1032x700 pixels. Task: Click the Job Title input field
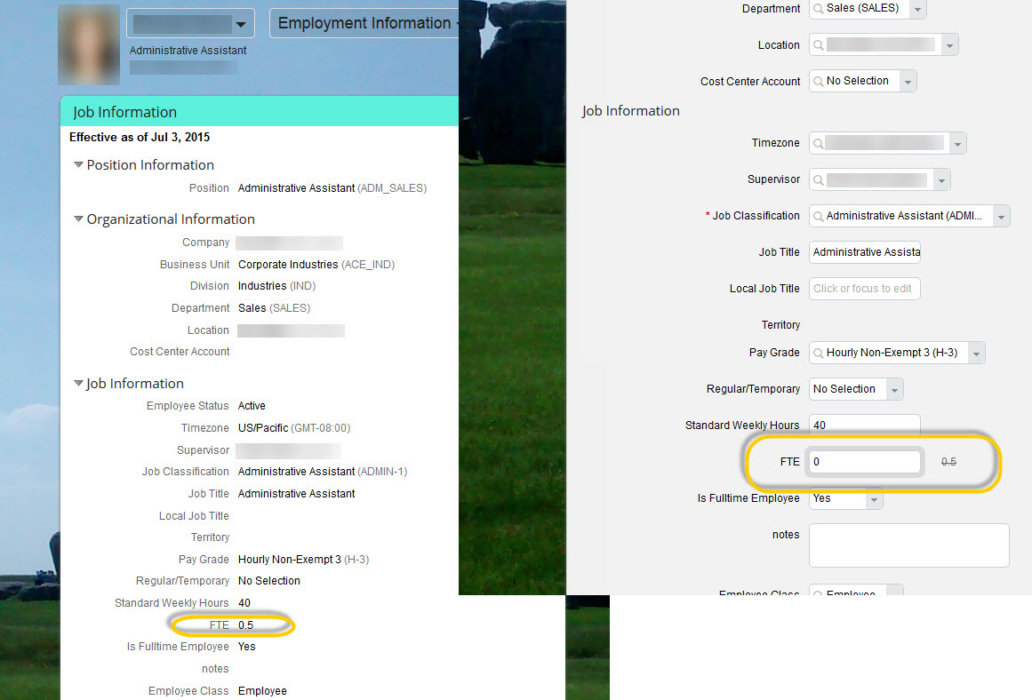pyautogui.click(x=865, y=252)
